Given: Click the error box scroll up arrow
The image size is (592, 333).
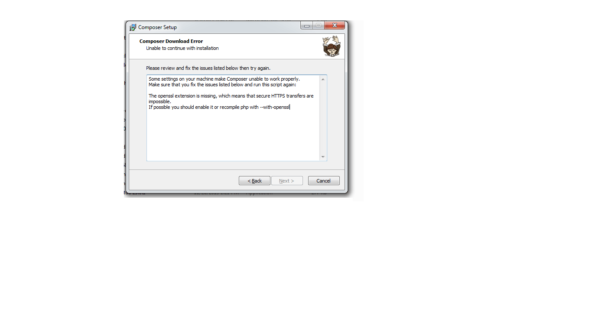Looking at the screenshot, I should 323,79.
